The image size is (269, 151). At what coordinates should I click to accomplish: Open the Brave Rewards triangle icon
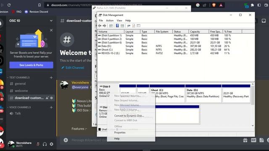[x=221, y=5]
